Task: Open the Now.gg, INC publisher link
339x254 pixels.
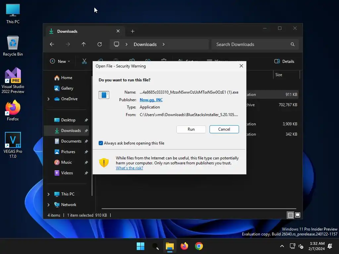Action: point(151,100)
